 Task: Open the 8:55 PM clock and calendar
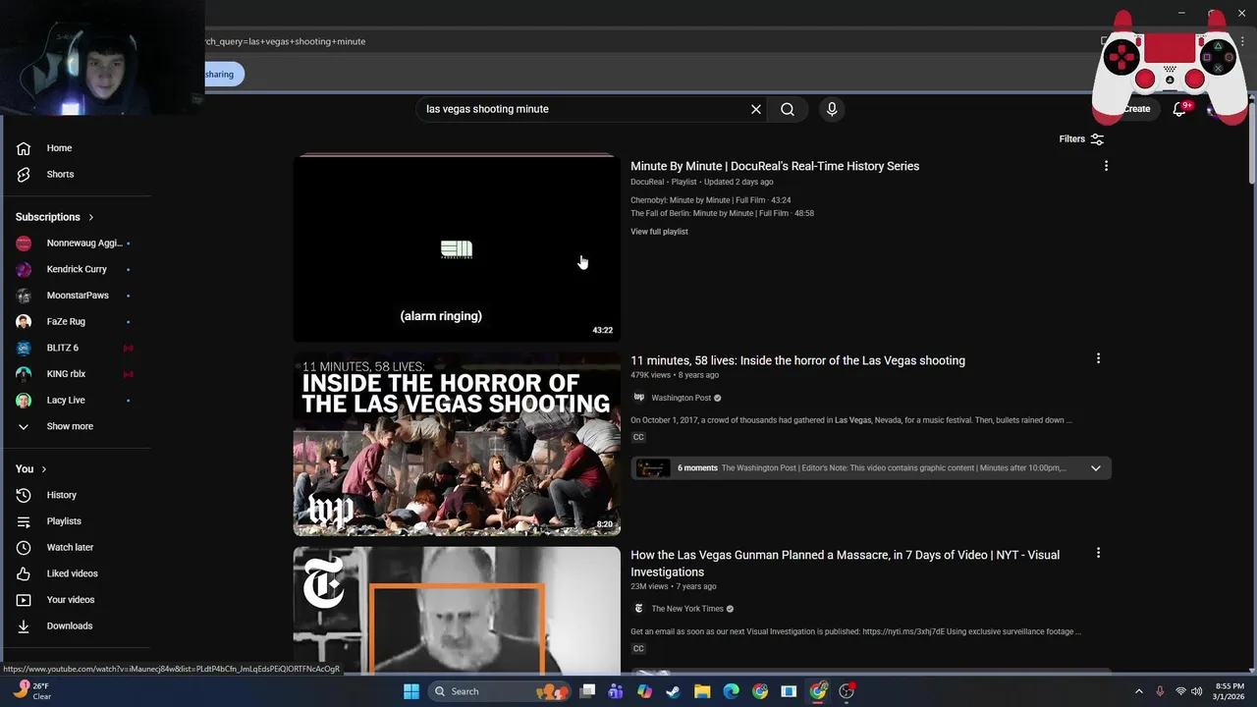point(1230,691)
